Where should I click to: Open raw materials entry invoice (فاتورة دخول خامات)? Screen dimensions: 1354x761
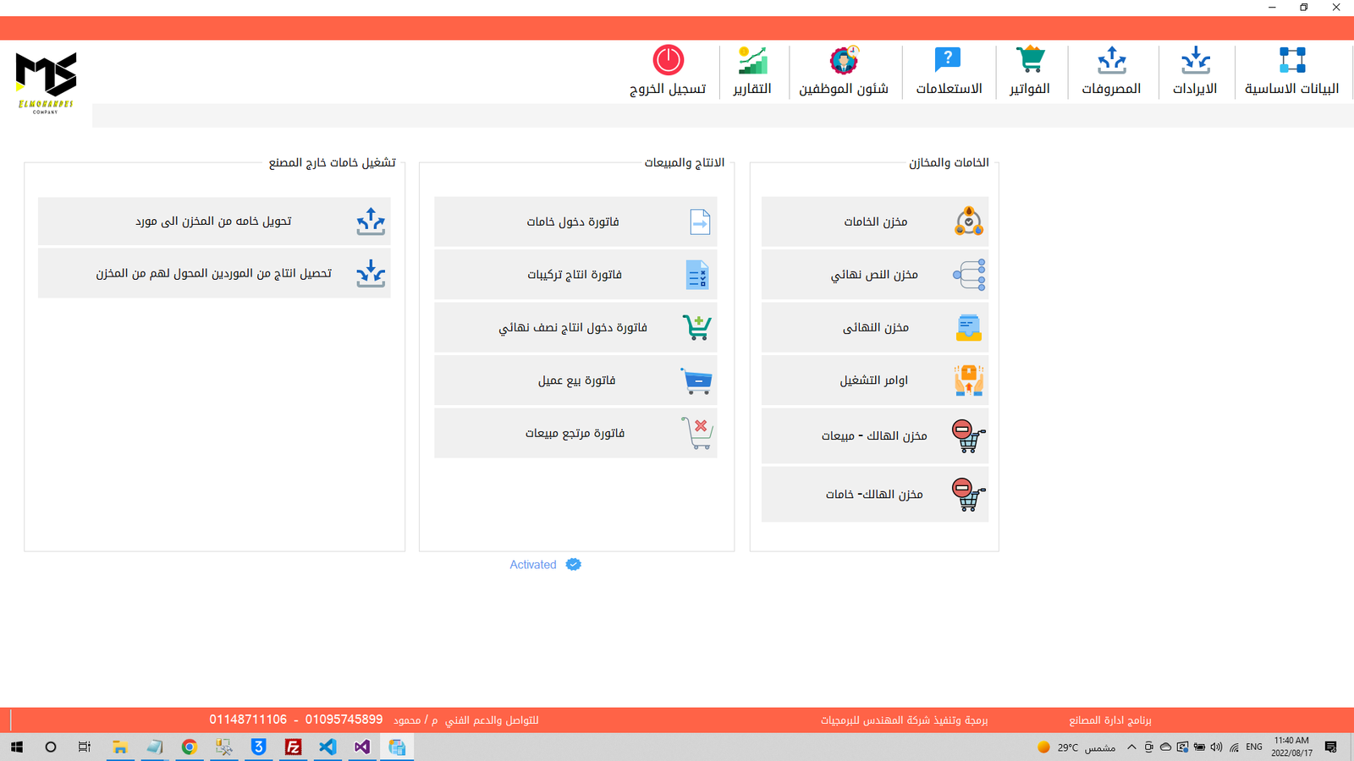pyautogui.click(x=575, y=222)
